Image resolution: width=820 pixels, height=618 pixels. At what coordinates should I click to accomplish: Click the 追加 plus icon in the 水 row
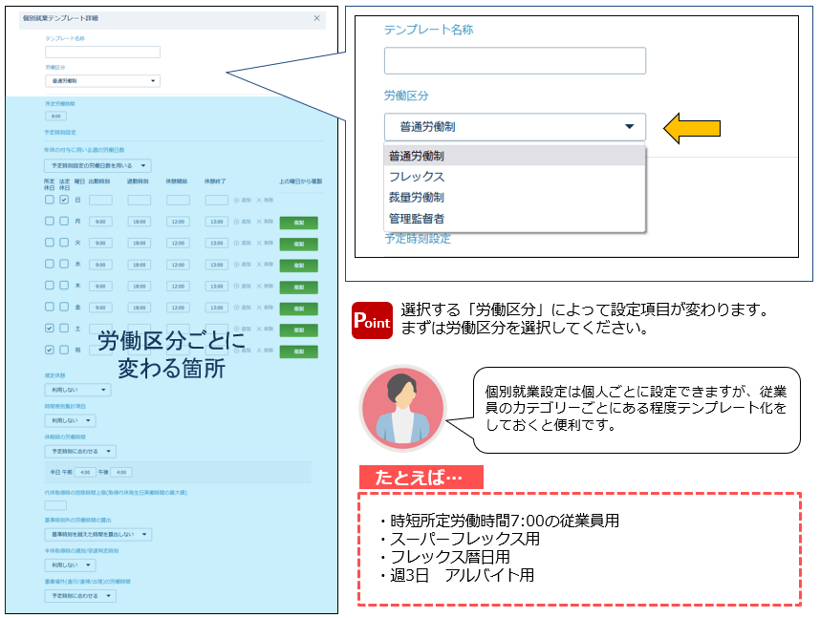pyautogui.click(x=237, y=265)
